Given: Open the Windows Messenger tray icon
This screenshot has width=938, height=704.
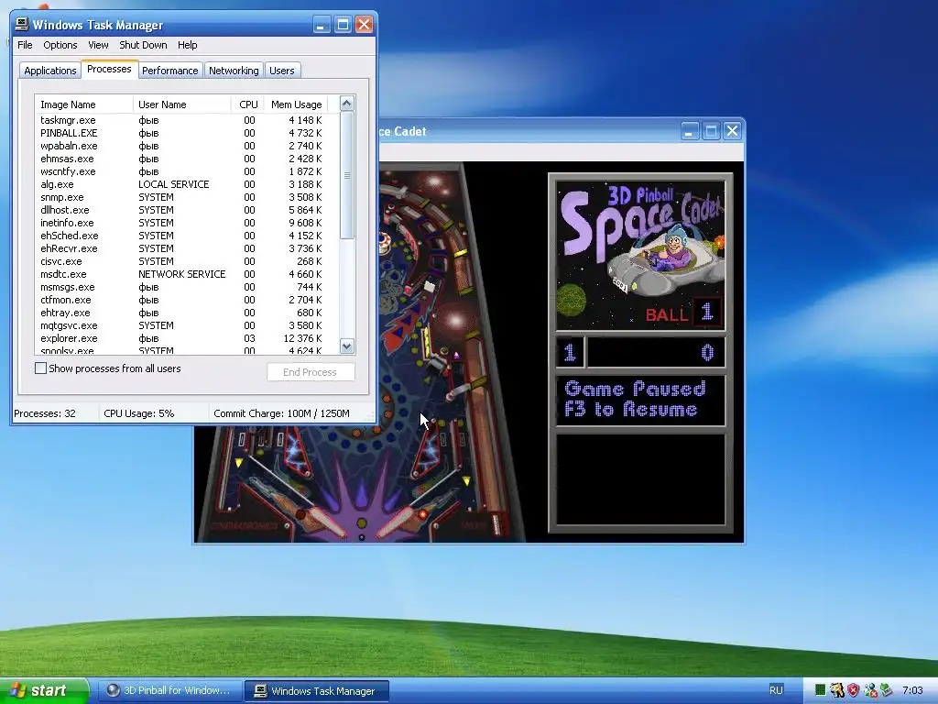Looking at the screenshot, I should (870, 690).
